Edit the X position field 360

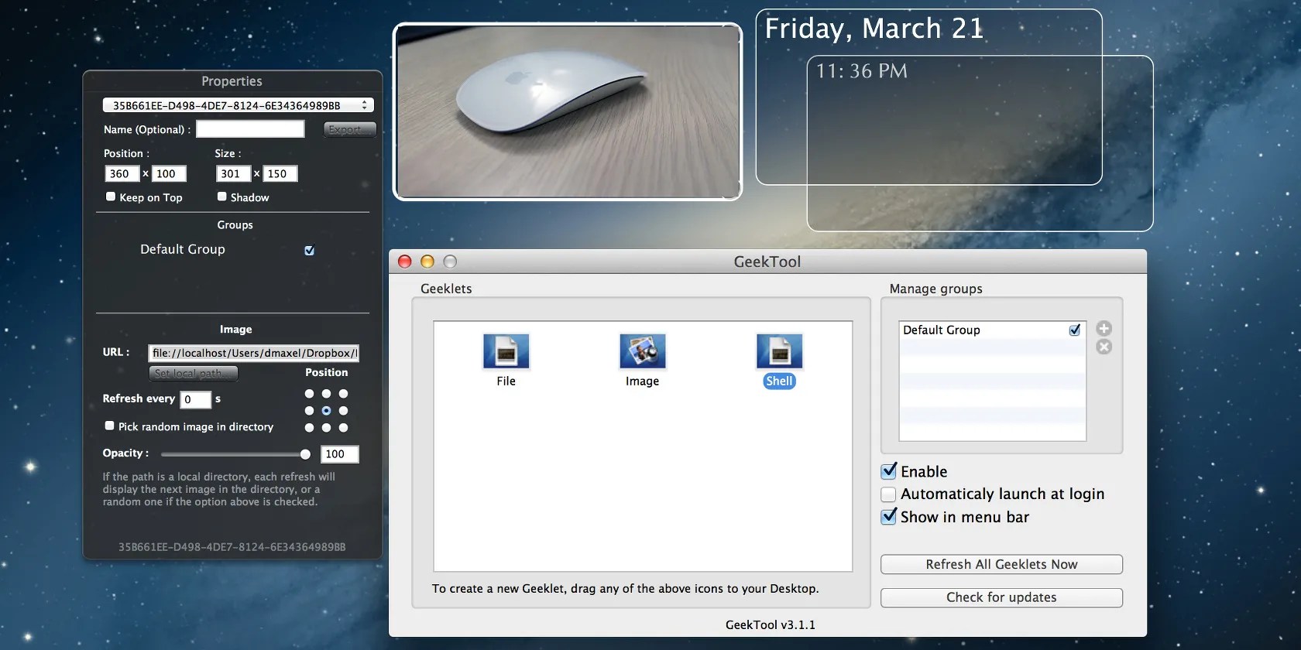coord(122,174)
